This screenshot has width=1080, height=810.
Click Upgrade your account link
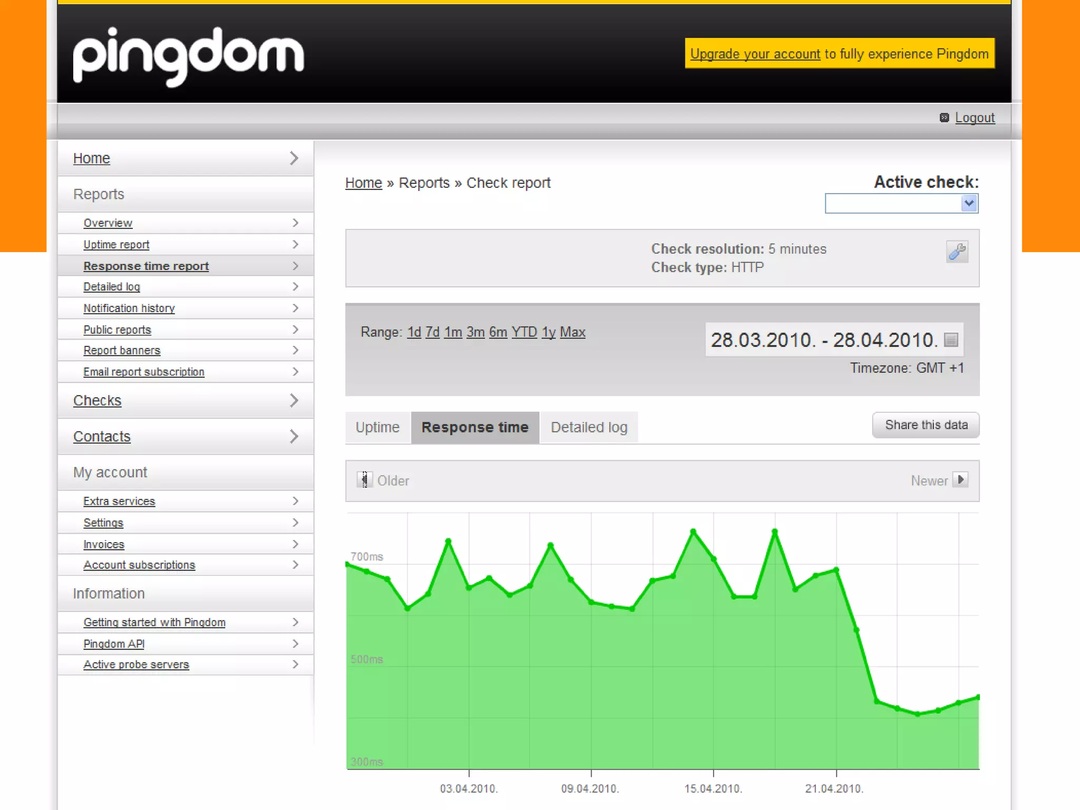(755, 54)
